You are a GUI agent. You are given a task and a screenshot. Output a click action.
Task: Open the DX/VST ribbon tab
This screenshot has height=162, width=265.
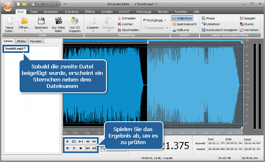[x=124, y=12]
